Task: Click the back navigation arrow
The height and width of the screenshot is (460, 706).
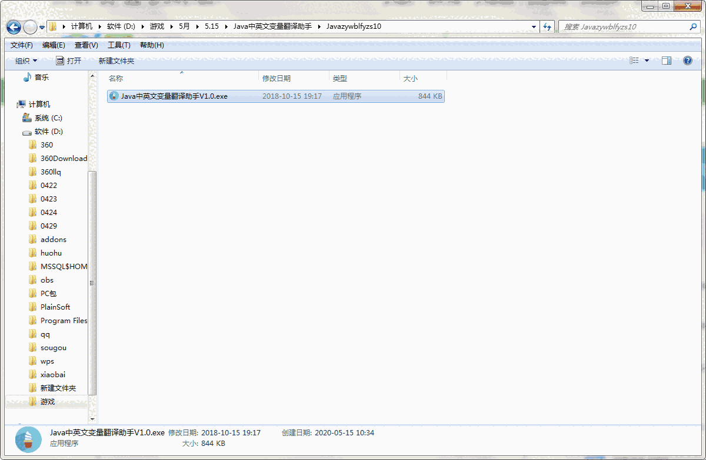Action: 13,26
